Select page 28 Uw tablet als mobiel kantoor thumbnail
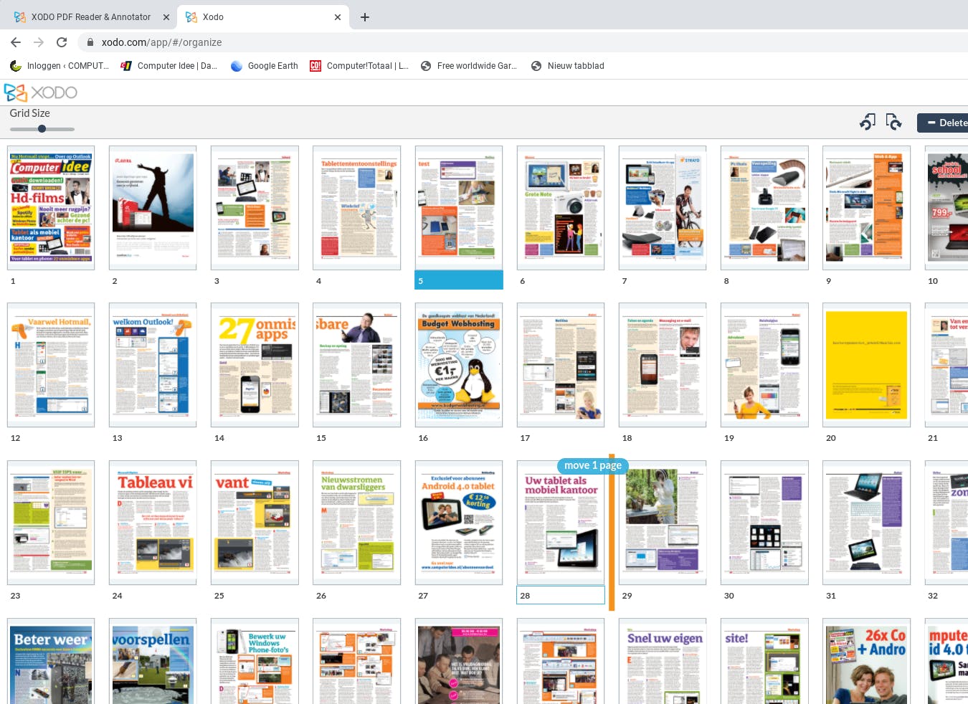The width and height of the screenshot is (968, 704). click(561, 523)
